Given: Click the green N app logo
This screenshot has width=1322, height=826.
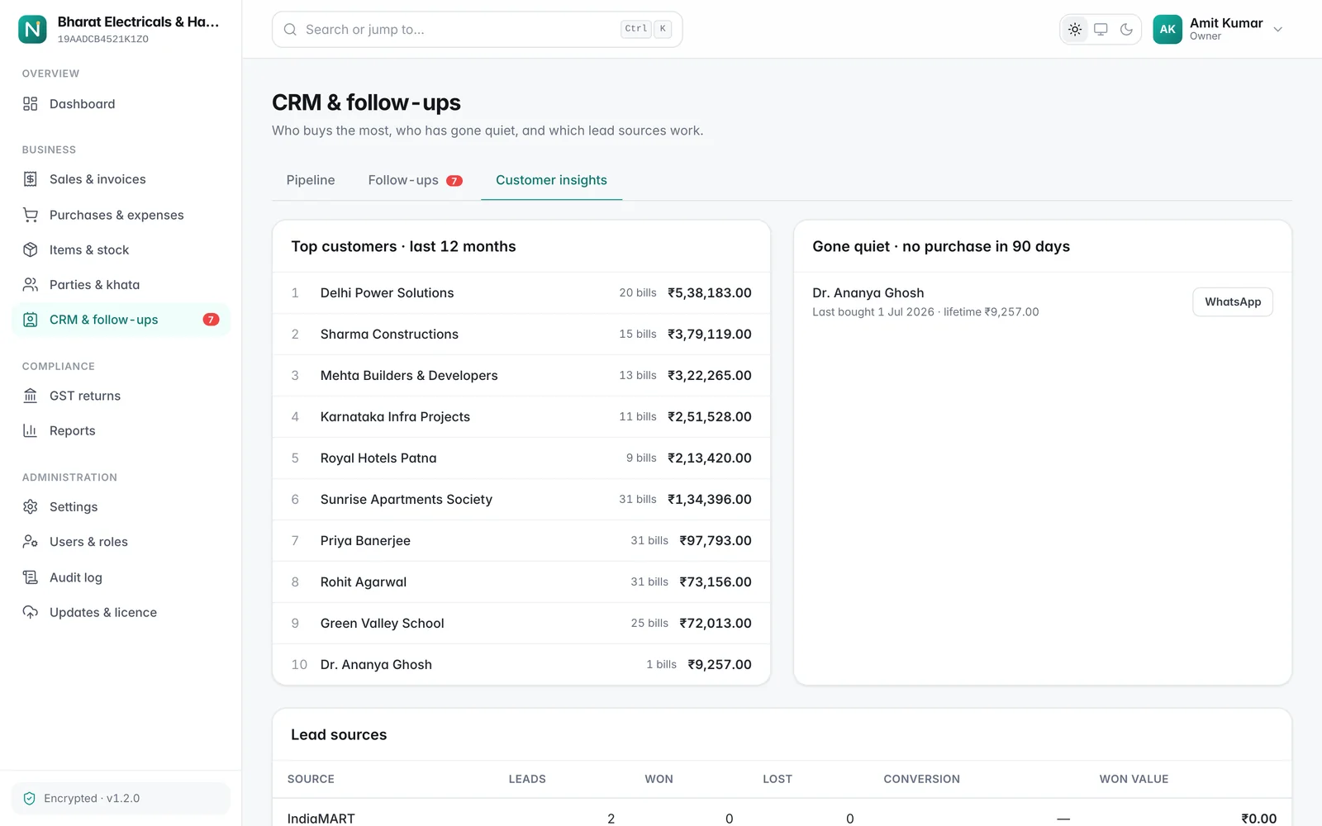Looking at the screenshot, I should tap(32, 30).
